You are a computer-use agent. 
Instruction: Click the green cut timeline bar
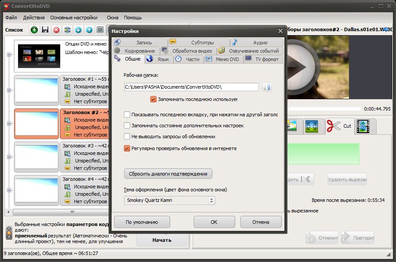click(323, 154)
